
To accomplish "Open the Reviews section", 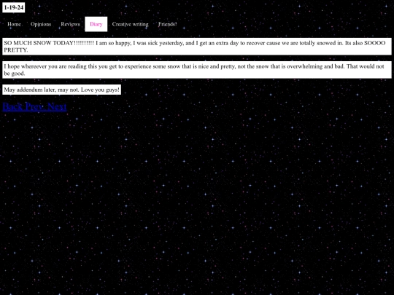I will (x=70, y=24).
